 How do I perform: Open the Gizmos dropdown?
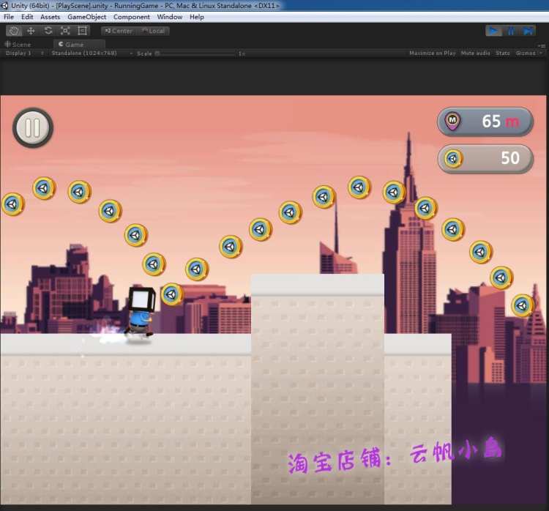coord(529,53)
